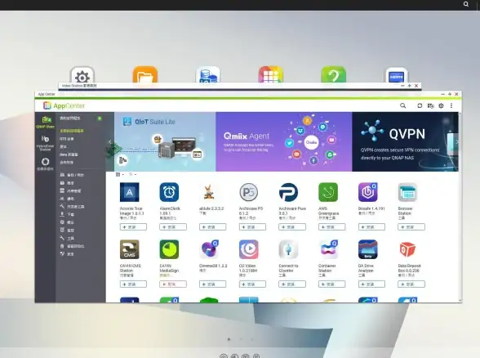Click install button under Acronis True Image
Viewport: 480px width, 358px height.
[133, 227]
